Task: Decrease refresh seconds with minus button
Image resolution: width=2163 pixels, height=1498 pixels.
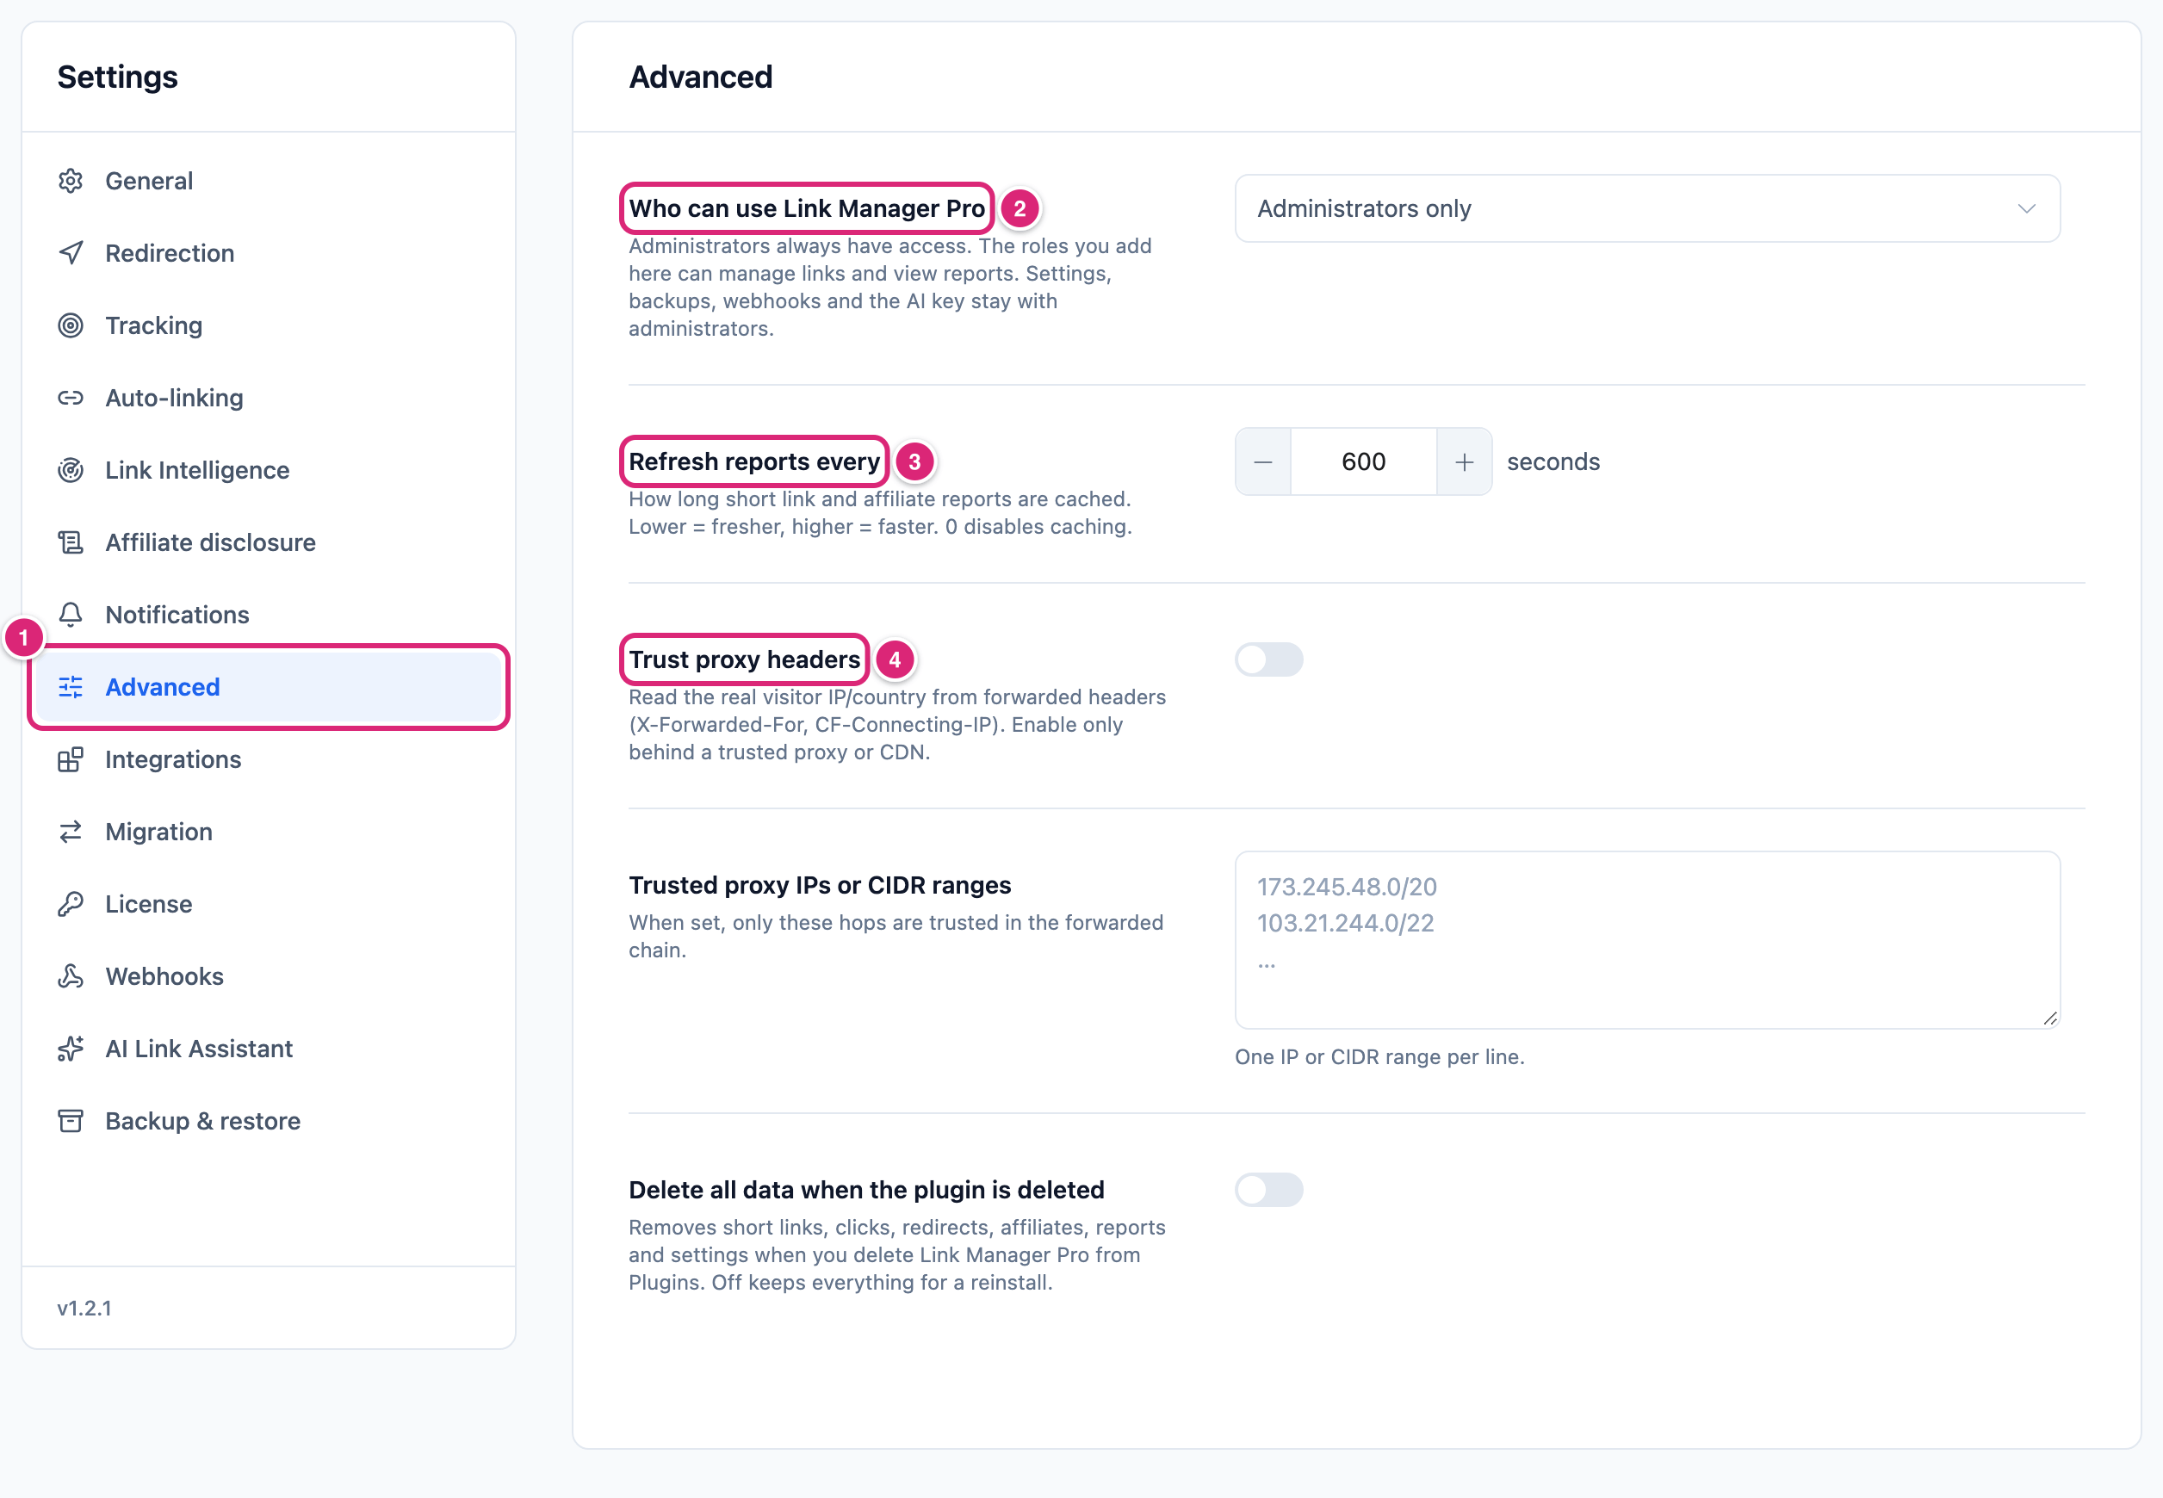Action: pos(1262,461)
